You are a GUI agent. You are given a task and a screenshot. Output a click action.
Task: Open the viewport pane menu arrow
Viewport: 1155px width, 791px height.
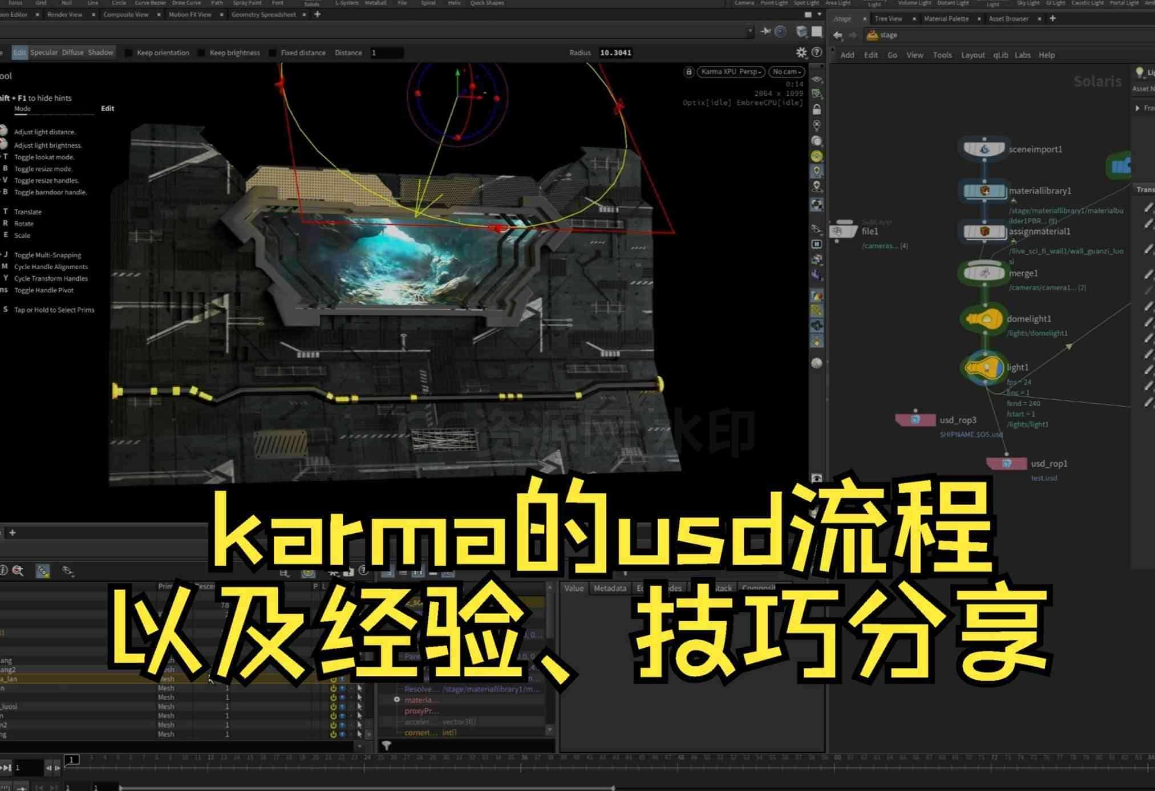tap(820, 14)
